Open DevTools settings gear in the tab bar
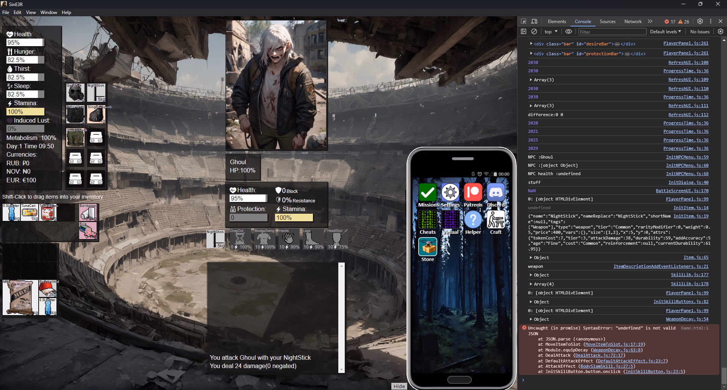727x390 pixels. pyautogui.click(x=700, y=22)
